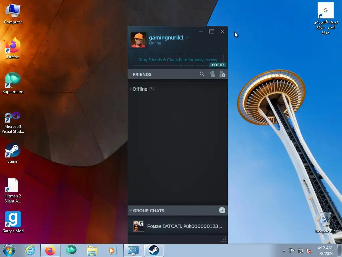Select the Google Arabic-titled desktop shortcut
Image resolution: width=342 pixels, height=257 pixels.
tap(325, 19)
